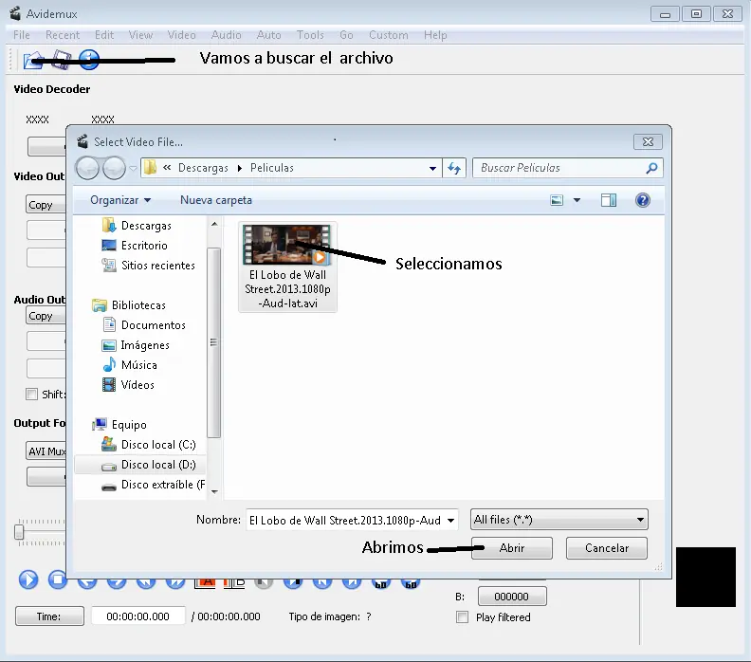Open the Help menu
The image size is (751, 662).
[x=435, y=35]
